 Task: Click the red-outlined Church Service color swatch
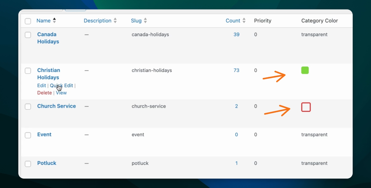(x=306, y=107)
